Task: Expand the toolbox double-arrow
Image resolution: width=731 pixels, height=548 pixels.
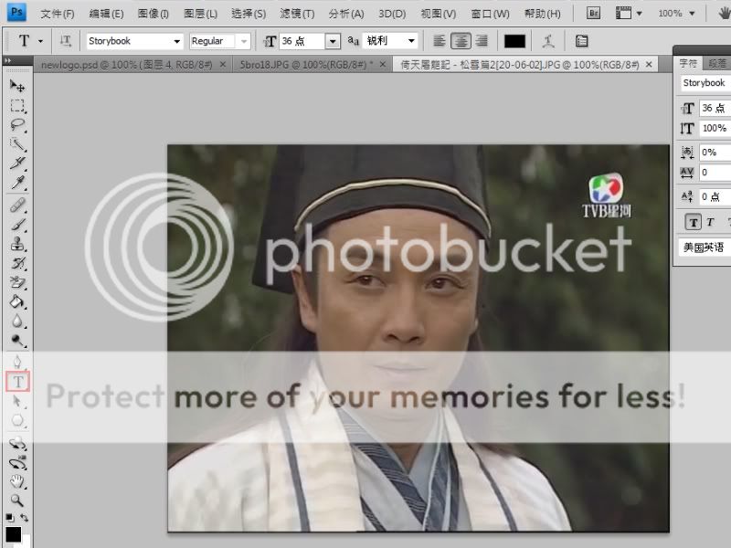Action: 7,60
